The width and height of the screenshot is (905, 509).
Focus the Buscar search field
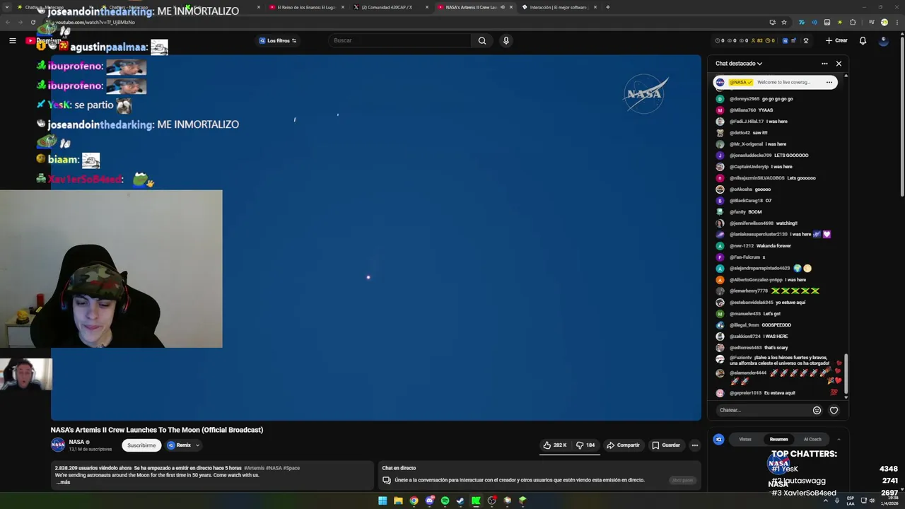[x=399, y=40]
